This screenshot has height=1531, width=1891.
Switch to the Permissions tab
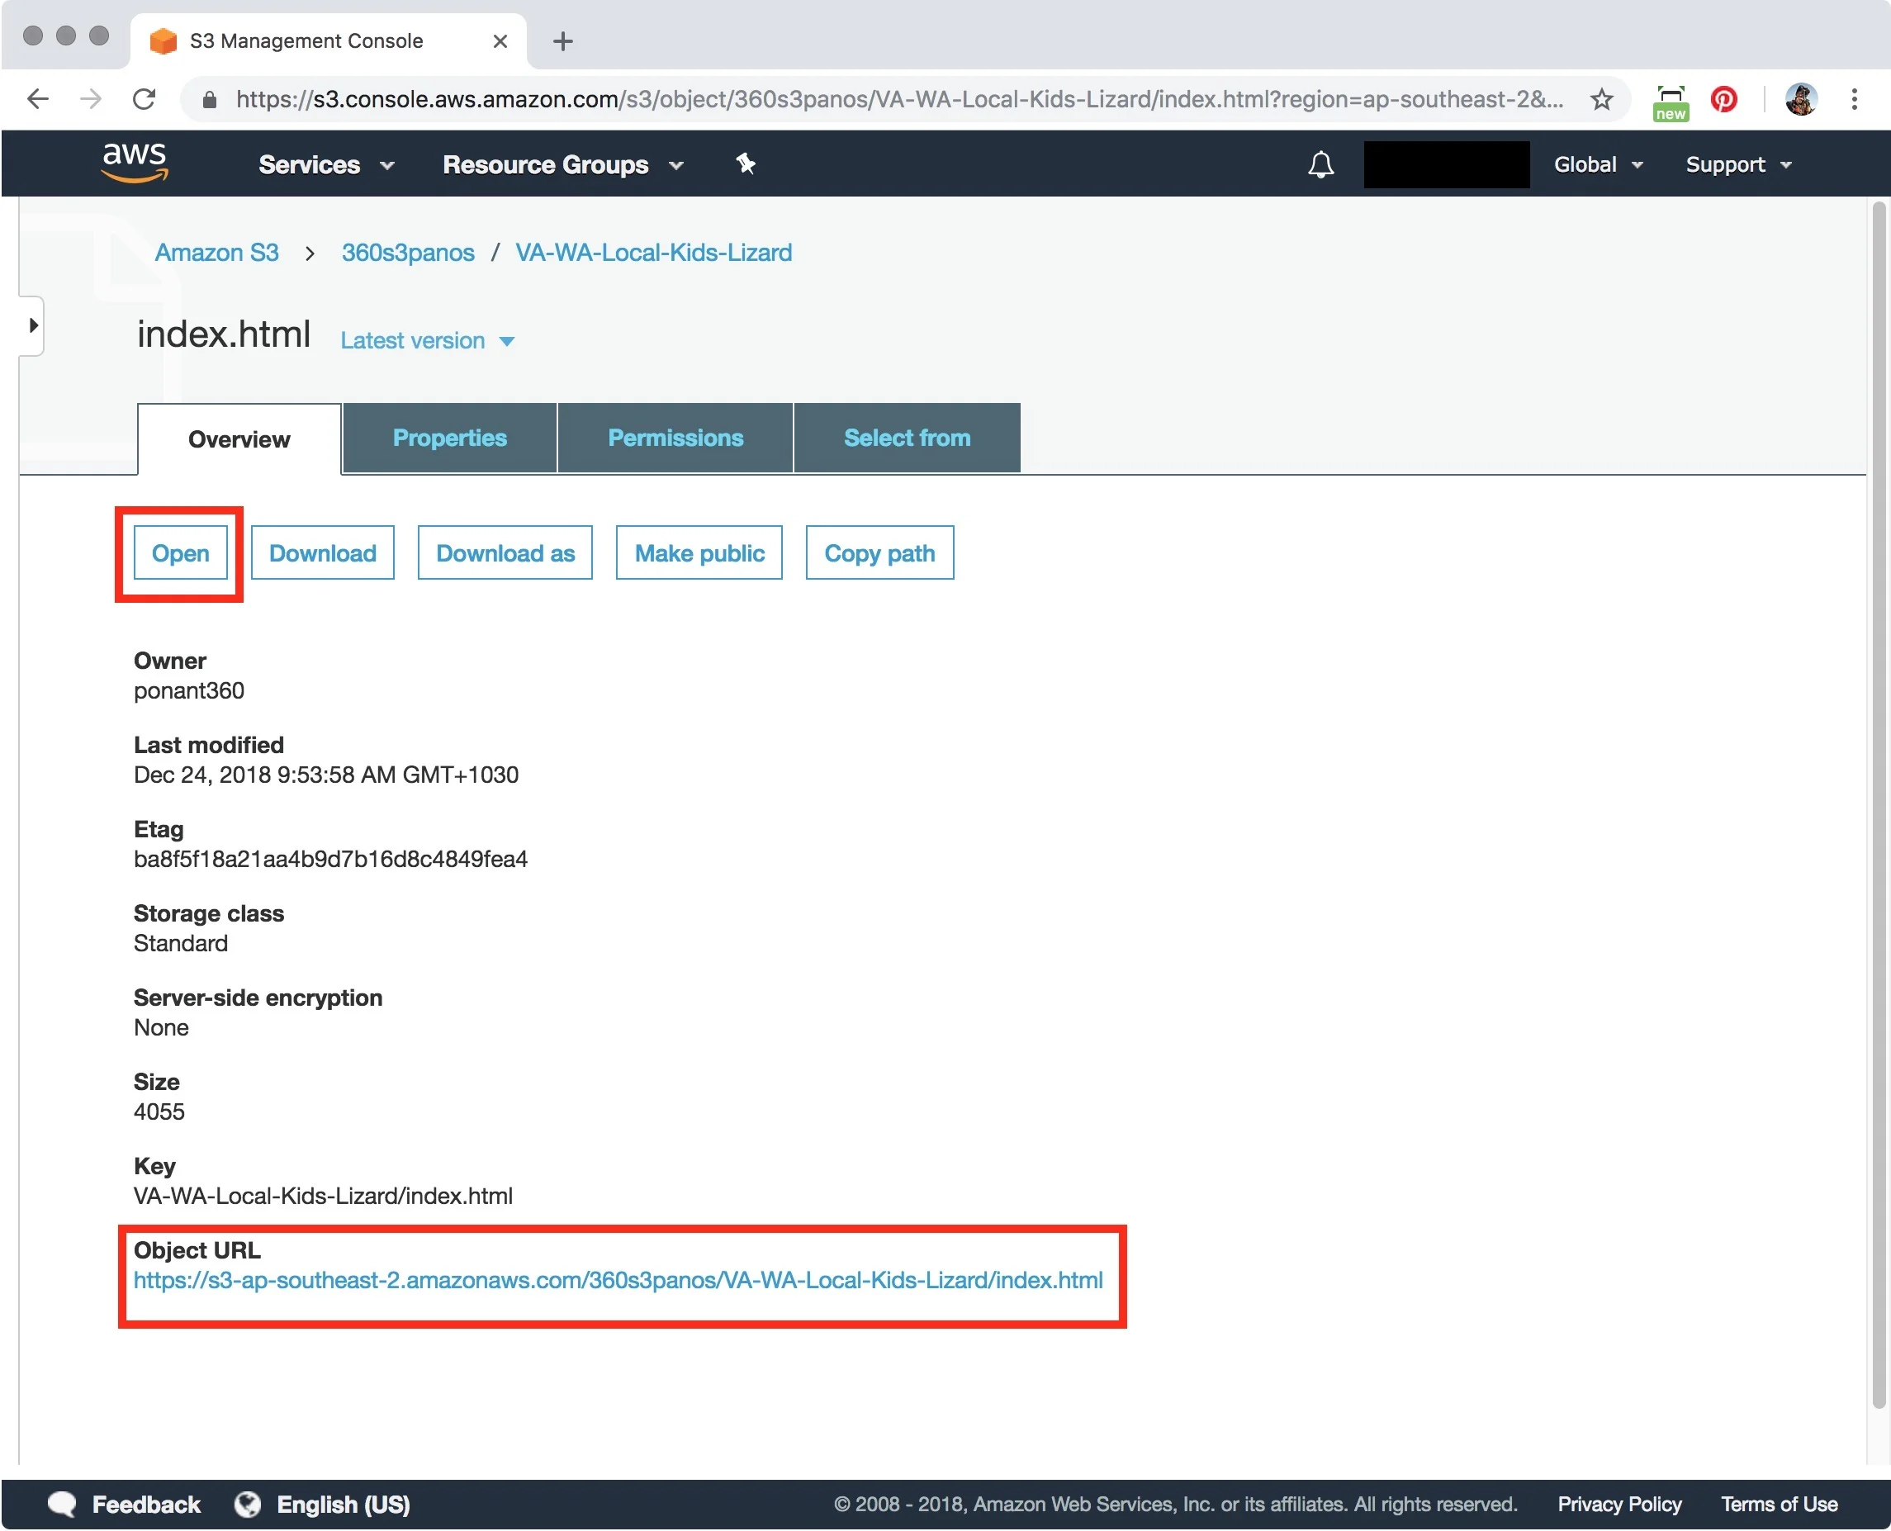675,438
